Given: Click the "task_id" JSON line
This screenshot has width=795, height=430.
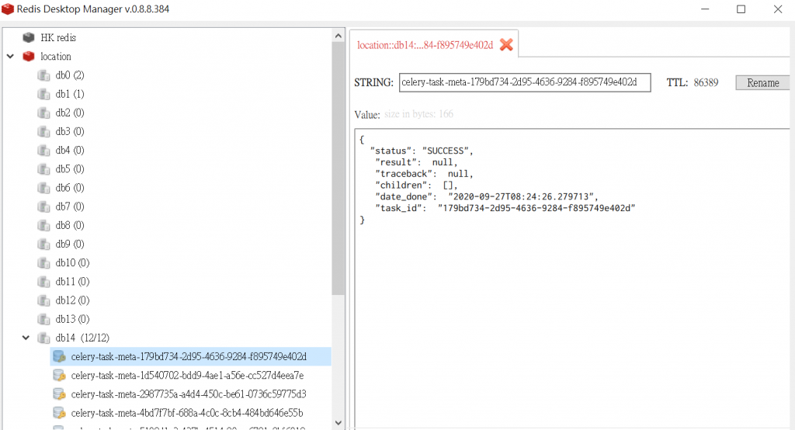Looking at the screenshot, I should (x=505, y=209).
